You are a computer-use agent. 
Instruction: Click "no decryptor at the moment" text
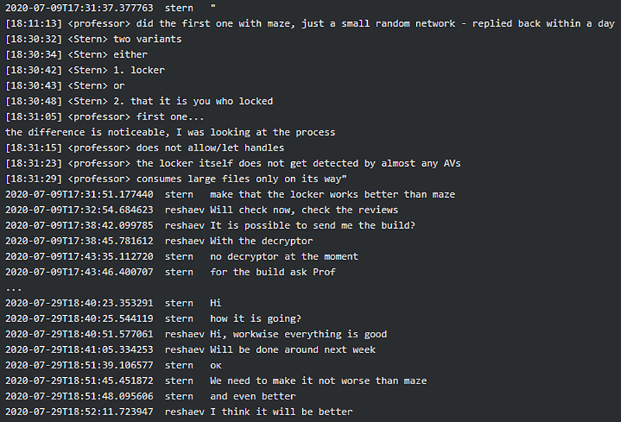[284, 257]
